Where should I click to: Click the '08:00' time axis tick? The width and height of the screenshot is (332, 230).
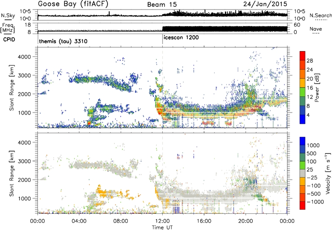click(x=121, y=221)
